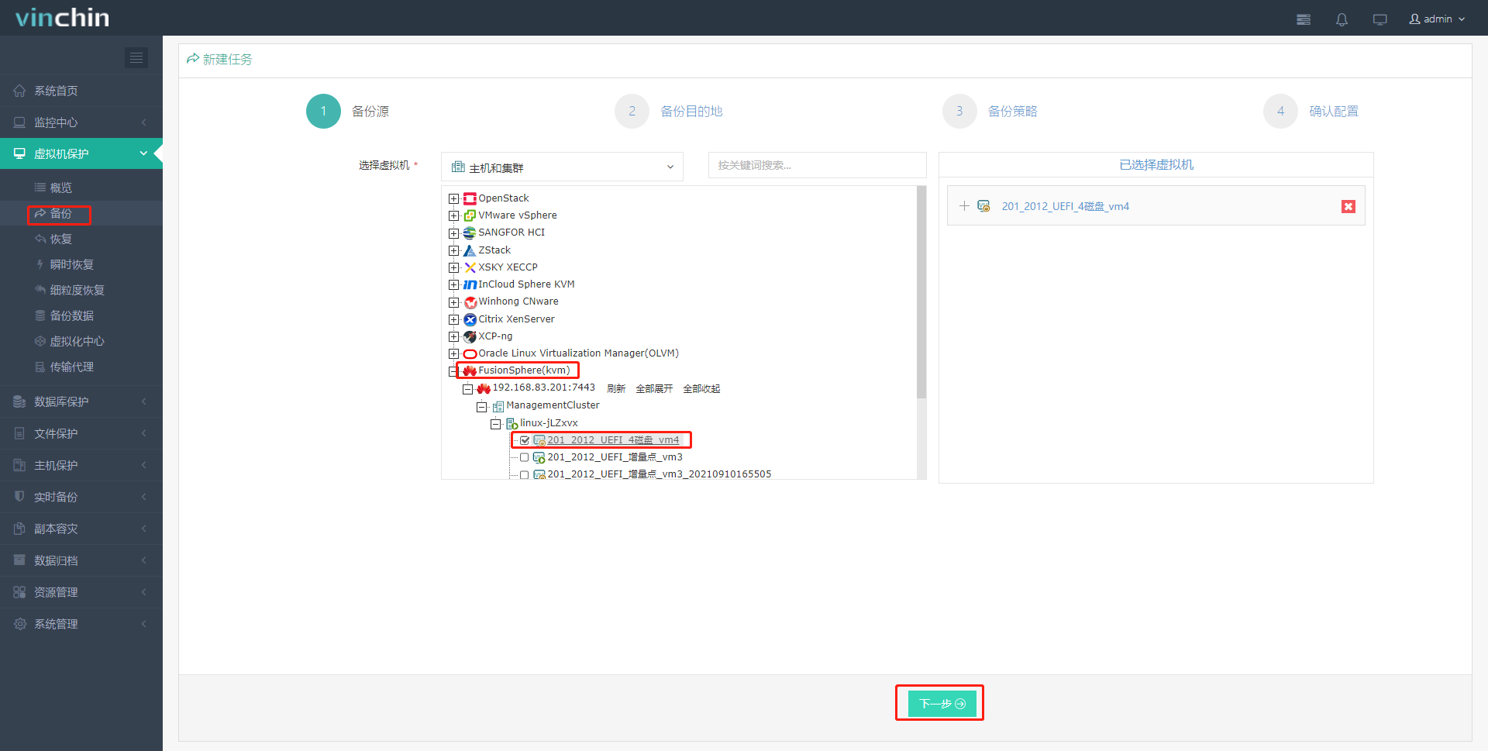Select the ManagementCluster tree item
This screenshot has width=1488, height=751.
(x=553, y=405)
